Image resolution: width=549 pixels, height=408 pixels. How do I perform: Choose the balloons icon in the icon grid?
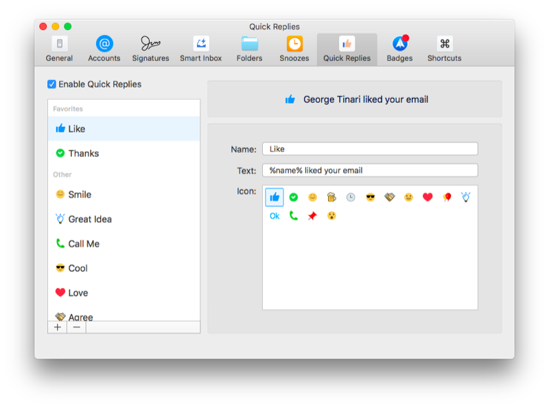(x=447, y=197)
